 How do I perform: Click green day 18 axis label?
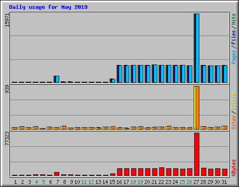(133, 182)
